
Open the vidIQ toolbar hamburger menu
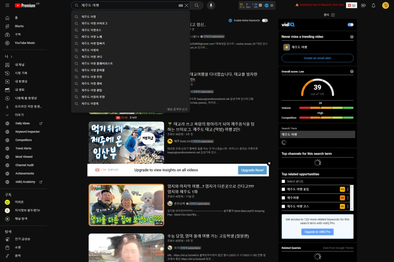272,5
